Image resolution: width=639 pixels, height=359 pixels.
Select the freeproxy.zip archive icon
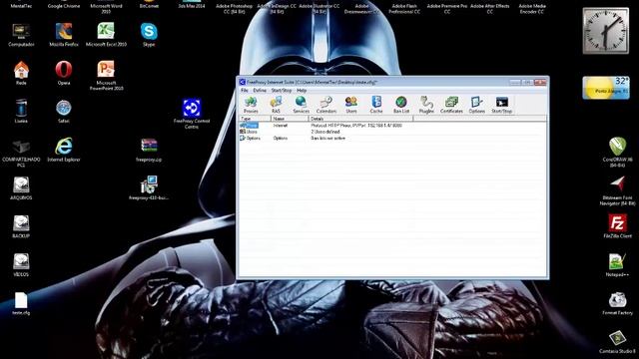(149, 151)
